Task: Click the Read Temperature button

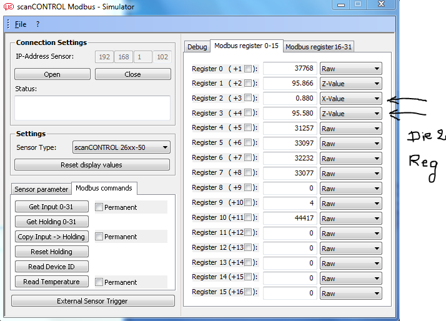Action: pos(51,282)
